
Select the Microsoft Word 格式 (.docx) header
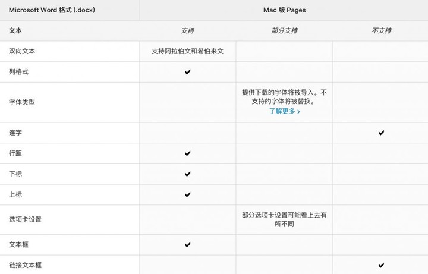52,10
